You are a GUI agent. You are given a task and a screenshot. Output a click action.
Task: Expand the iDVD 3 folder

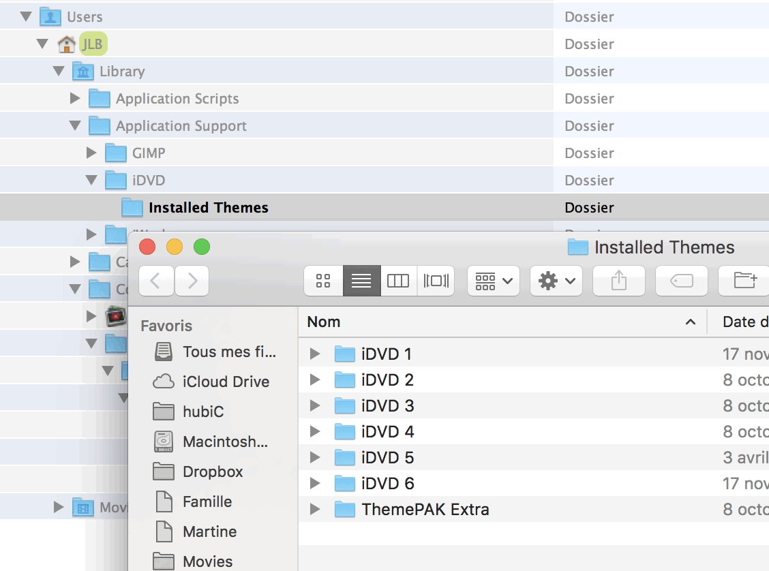(315, 406)
